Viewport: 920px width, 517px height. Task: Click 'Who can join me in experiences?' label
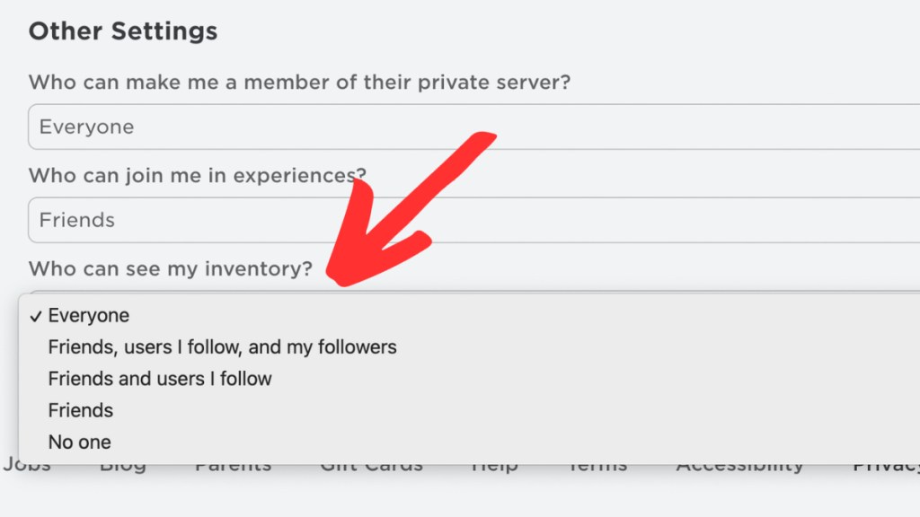(x=197, y=175)
